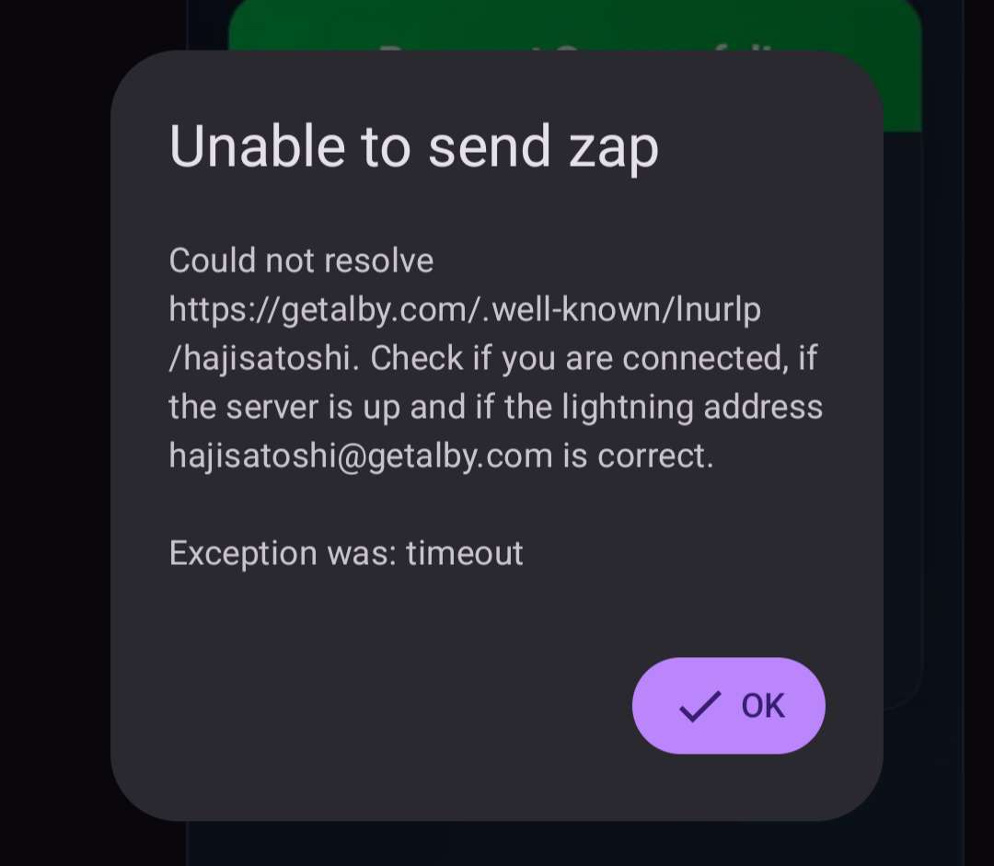Image resolution: width=994 pixels, height=866 pixels.
Task: Tap the word 'zap' in dialog title
Action: (614, 148)
